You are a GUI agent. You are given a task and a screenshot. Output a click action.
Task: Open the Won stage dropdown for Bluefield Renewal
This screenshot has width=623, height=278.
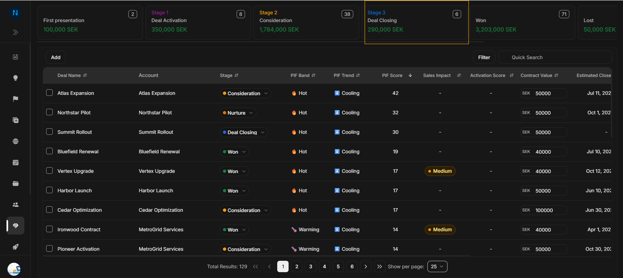[x=234, y=152]
